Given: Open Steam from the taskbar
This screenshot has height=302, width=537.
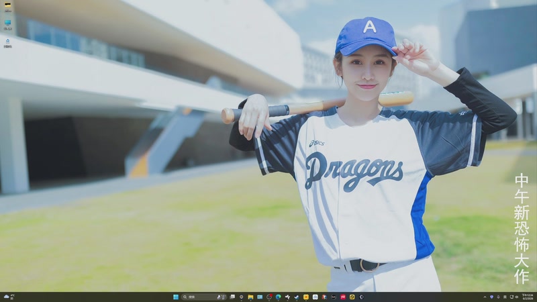Looking at the screenshot, I should click(297, 297).
